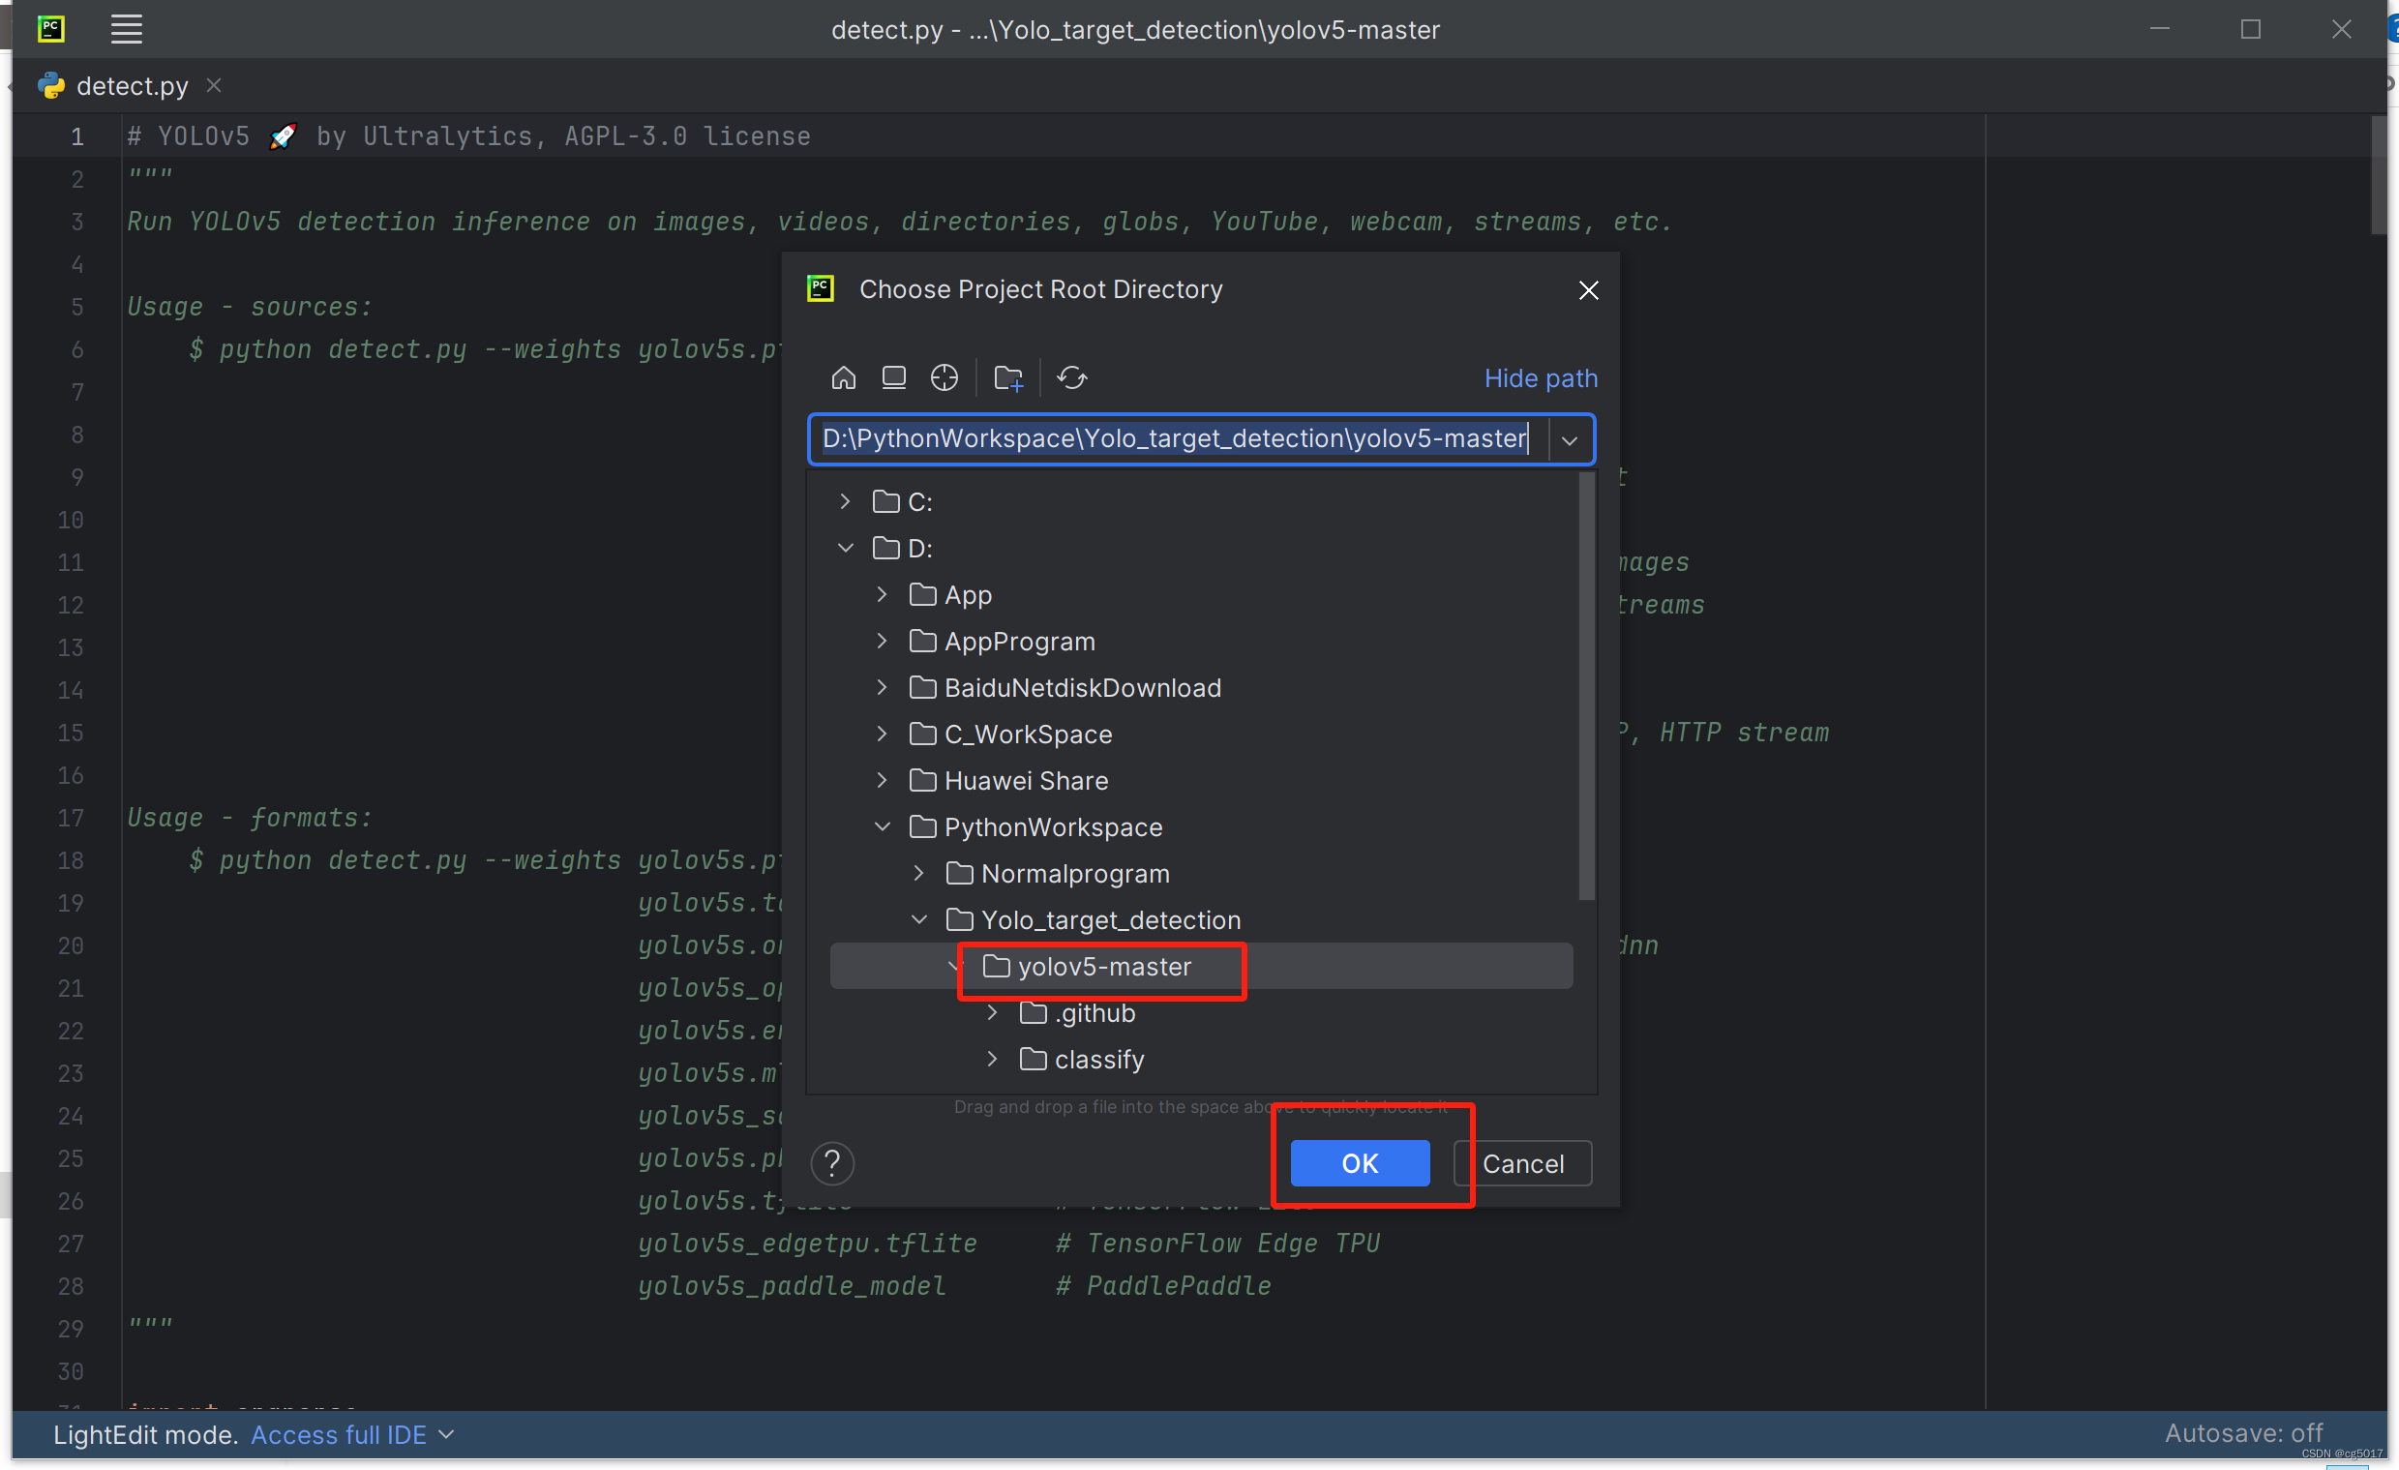Collapse the PythonWorkspace folder
The image size is (2399, 1470).
883,827
